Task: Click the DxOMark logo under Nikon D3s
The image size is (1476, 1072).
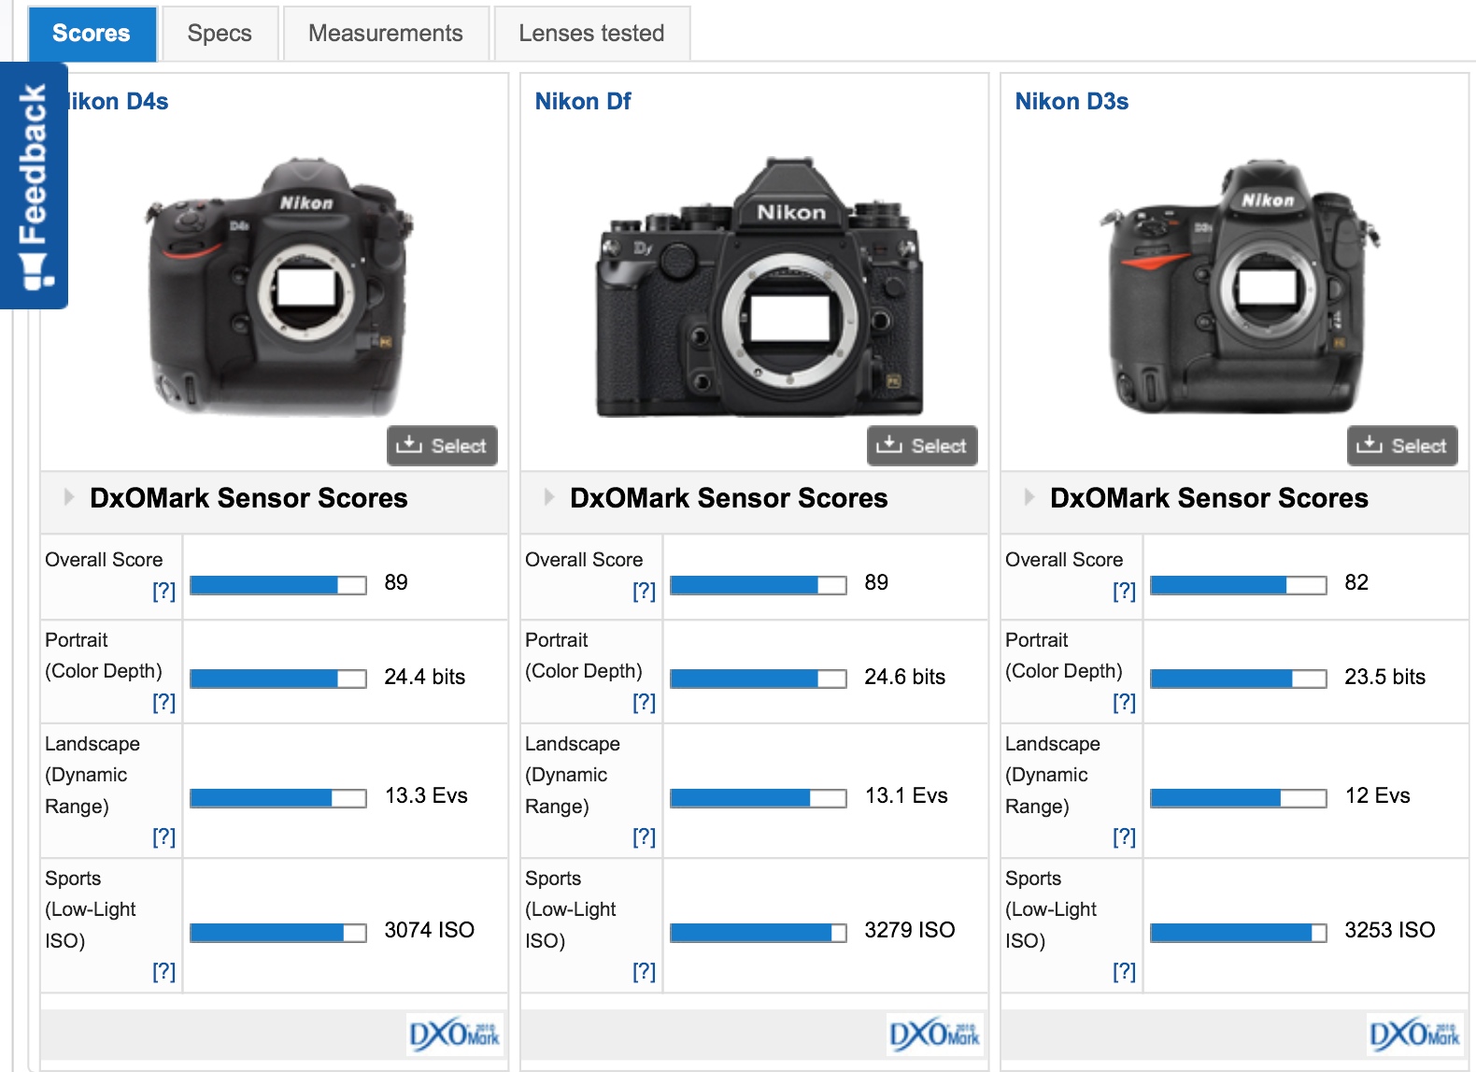Action: [1414, 1035]
